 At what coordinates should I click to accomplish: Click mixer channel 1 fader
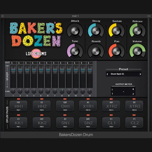(x=13, y=71)
